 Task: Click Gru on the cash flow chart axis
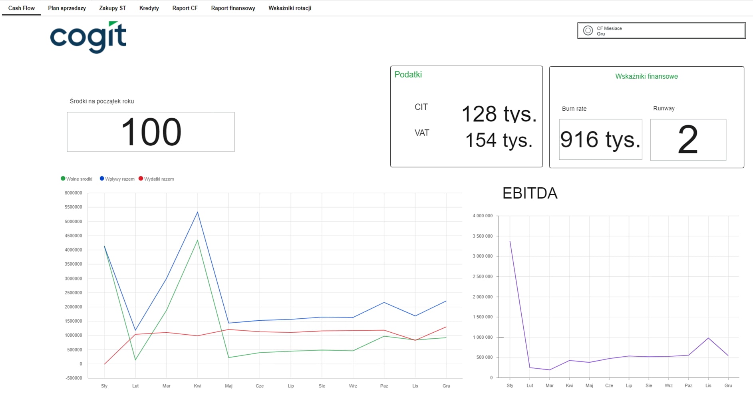(446, 386)
